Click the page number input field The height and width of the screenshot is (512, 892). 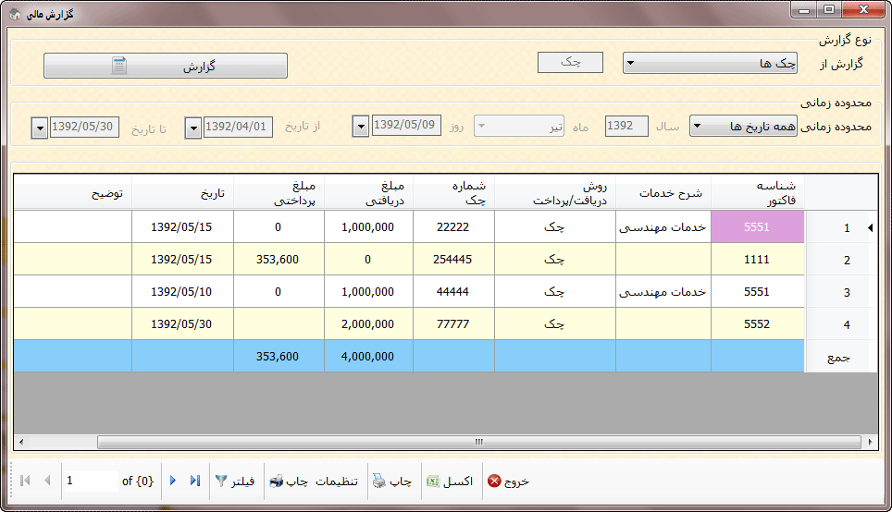91,482
